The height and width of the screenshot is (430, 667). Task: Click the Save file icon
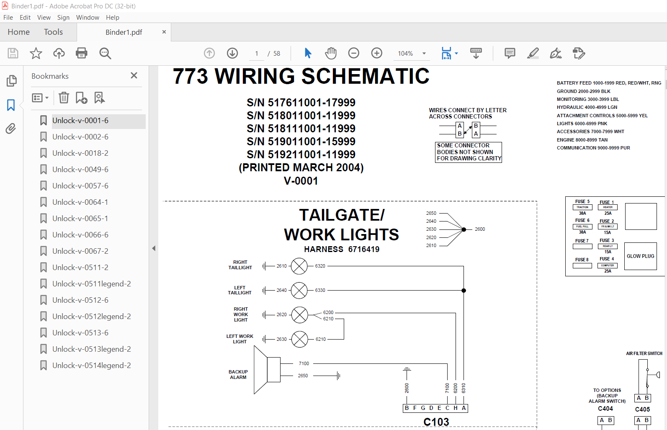[13, 53]
